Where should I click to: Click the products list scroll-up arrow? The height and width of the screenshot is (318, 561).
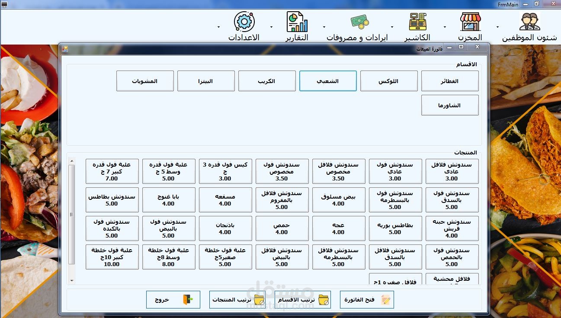click(72, 161)
